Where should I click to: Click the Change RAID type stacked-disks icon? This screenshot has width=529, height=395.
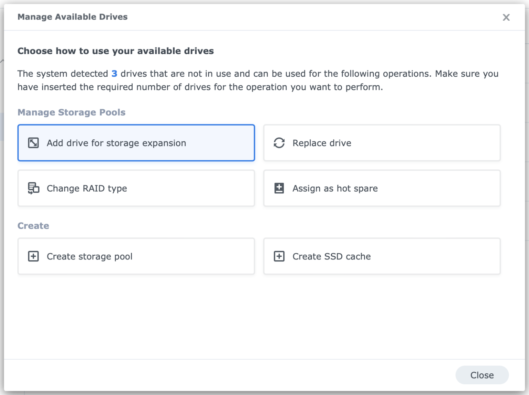pos(33,188)
